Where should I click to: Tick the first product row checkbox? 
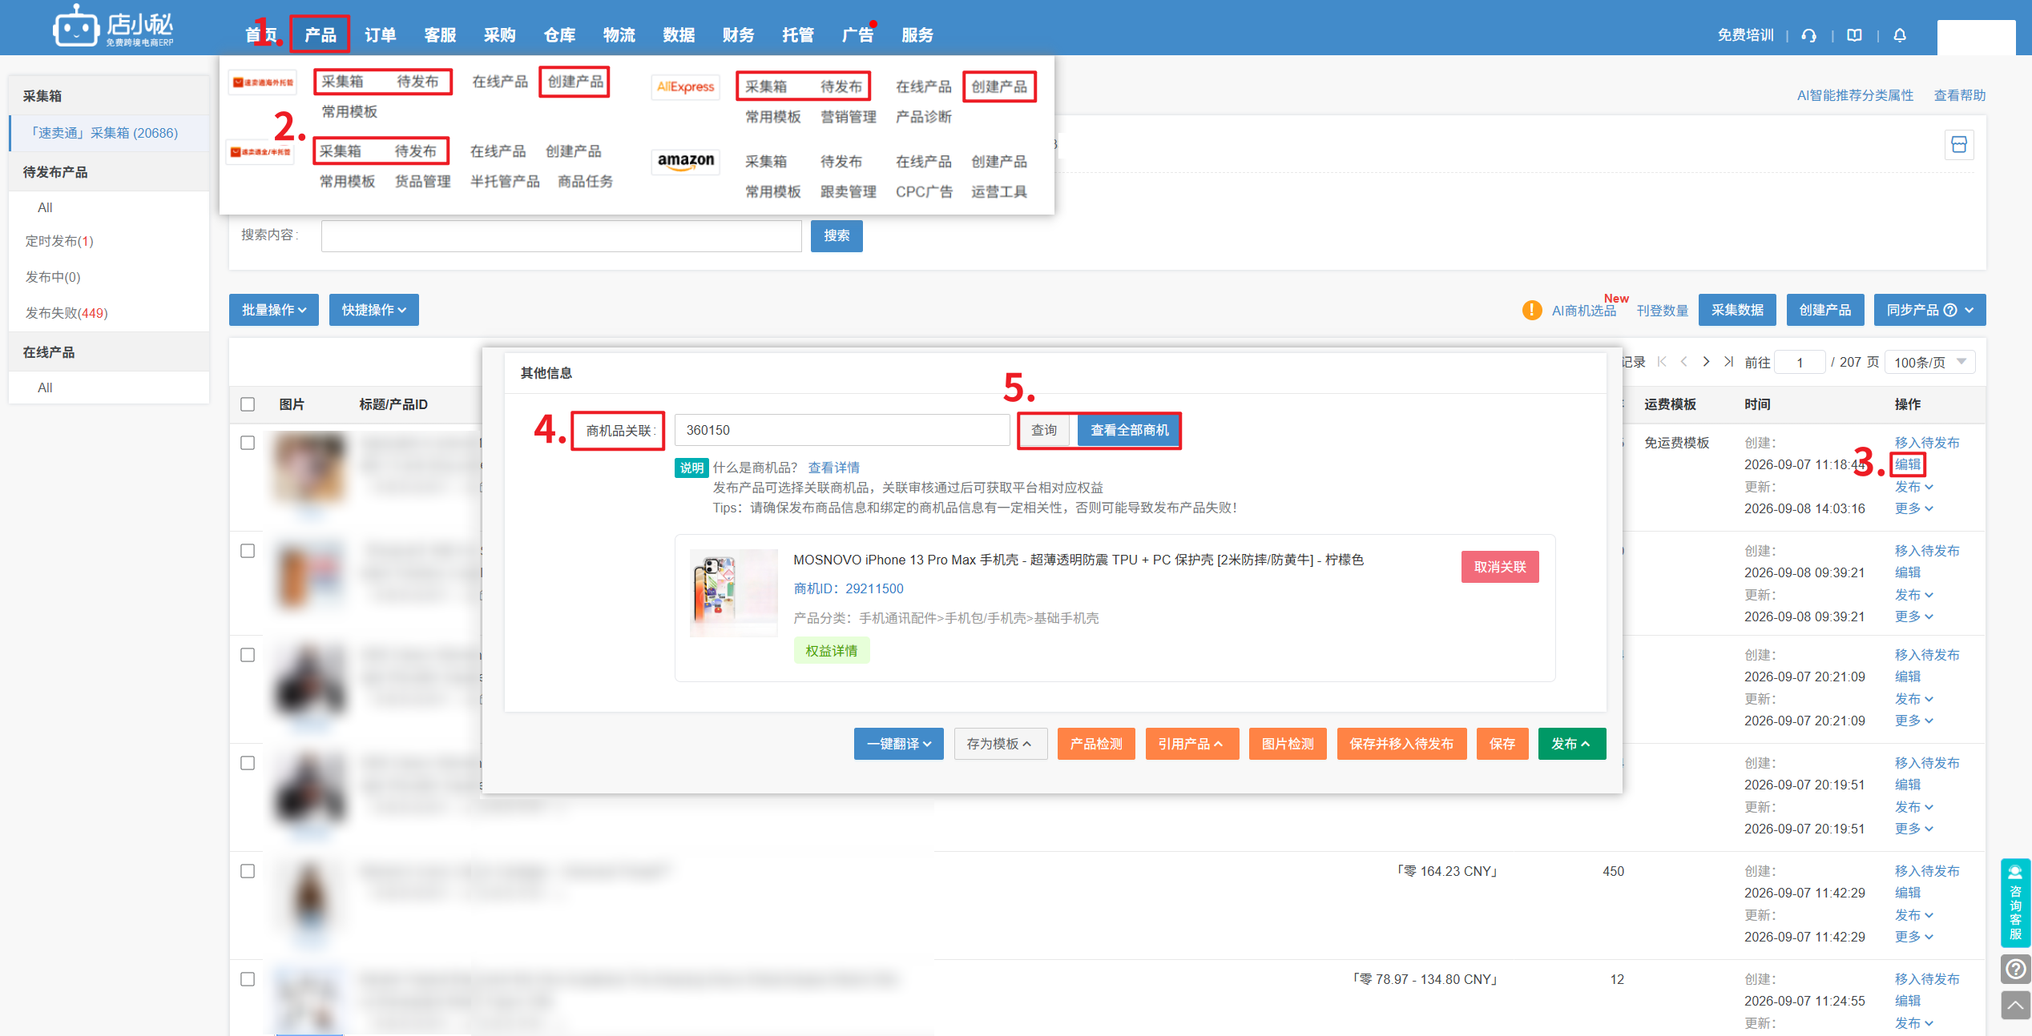tap(248, 443)
